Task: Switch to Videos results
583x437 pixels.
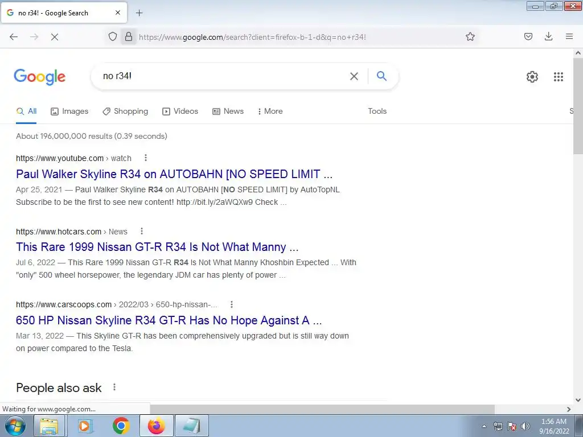Action: coord(180,111)
